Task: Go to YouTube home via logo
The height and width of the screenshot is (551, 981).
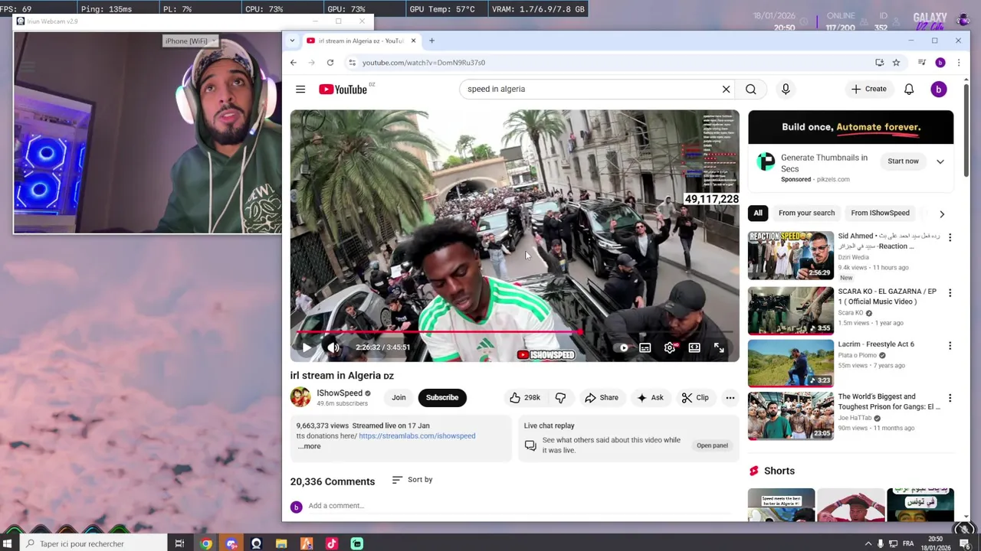Action: point(343,90)
